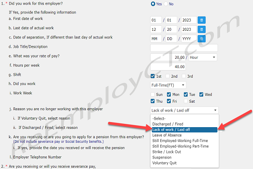Select the No radio button
This screenshot has width=253, height=169.
(x=166, y=4)
